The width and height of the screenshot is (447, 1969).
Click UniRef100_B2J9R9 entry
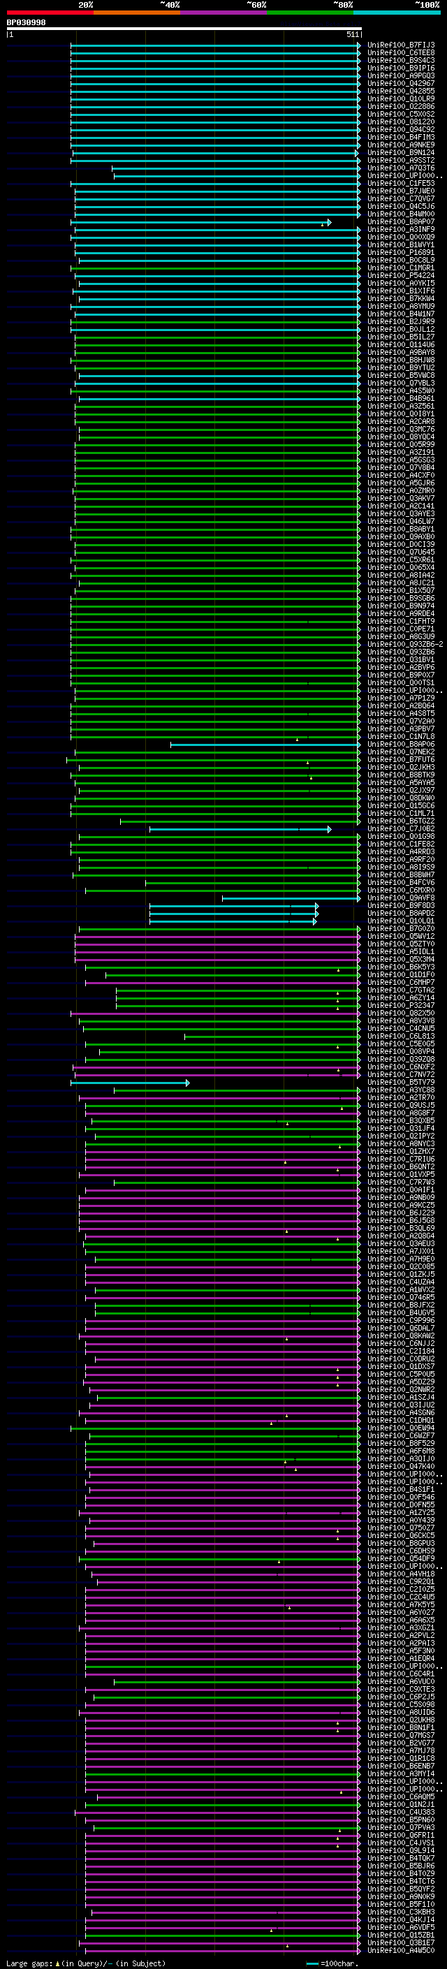point(401,322)
